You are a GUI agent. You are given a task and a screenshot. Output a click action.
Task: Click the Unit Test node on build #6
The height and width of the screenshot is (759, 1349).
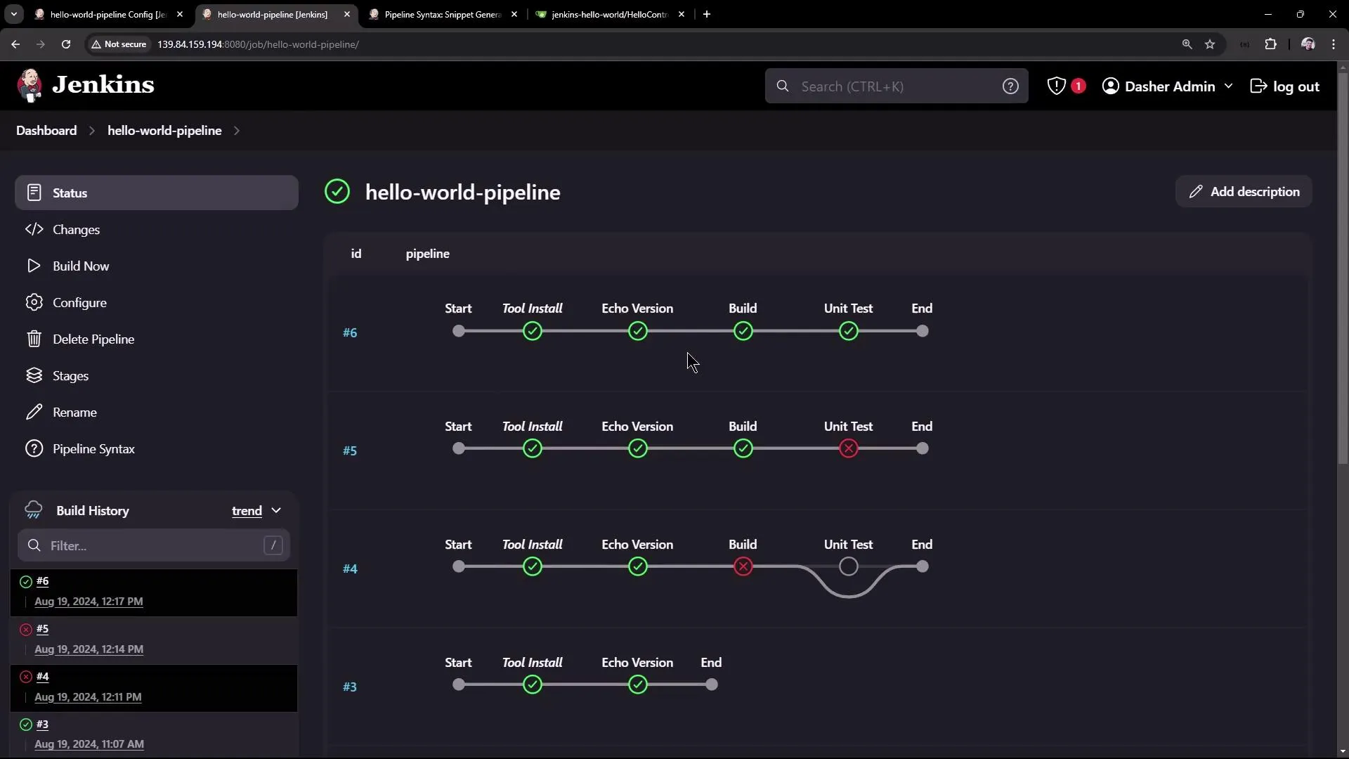(848, 331)
